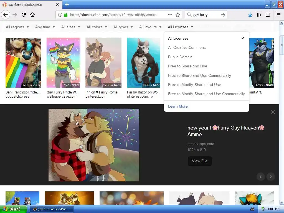The image size is (284, 213).
Task: Go back to the previous page
Action: pyautogui.click(x=6, y=15)
